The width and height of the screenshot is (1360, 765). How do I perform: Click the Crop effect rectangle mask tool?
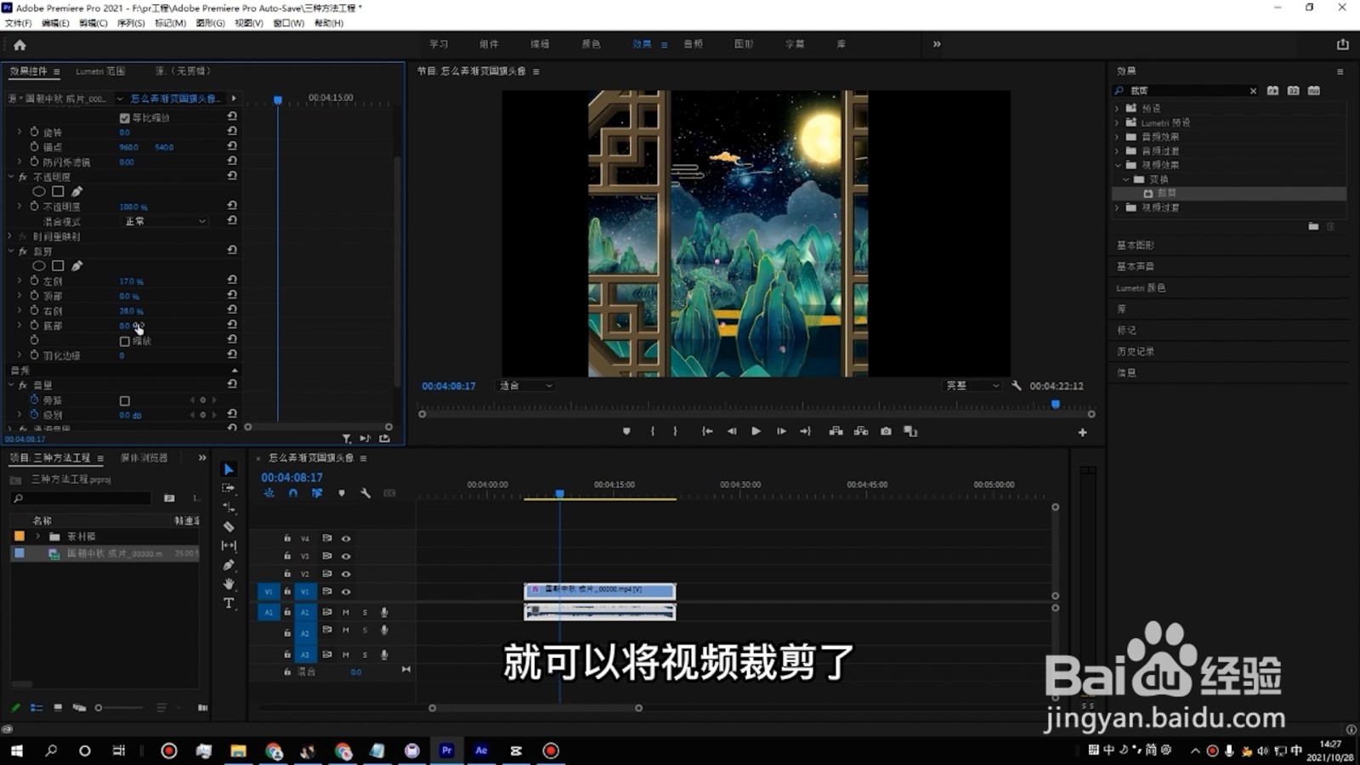tap(58, 266)
